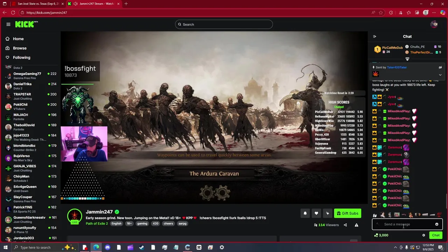Open MAJACH channel in sidebar
This screenshot has height=252, width=448.
pos(31,117)
